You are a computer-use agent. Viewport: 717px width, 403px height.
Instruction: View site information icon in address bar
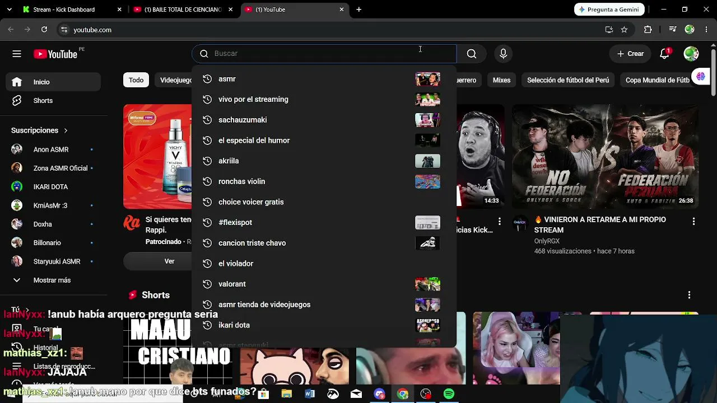point(64,30)
